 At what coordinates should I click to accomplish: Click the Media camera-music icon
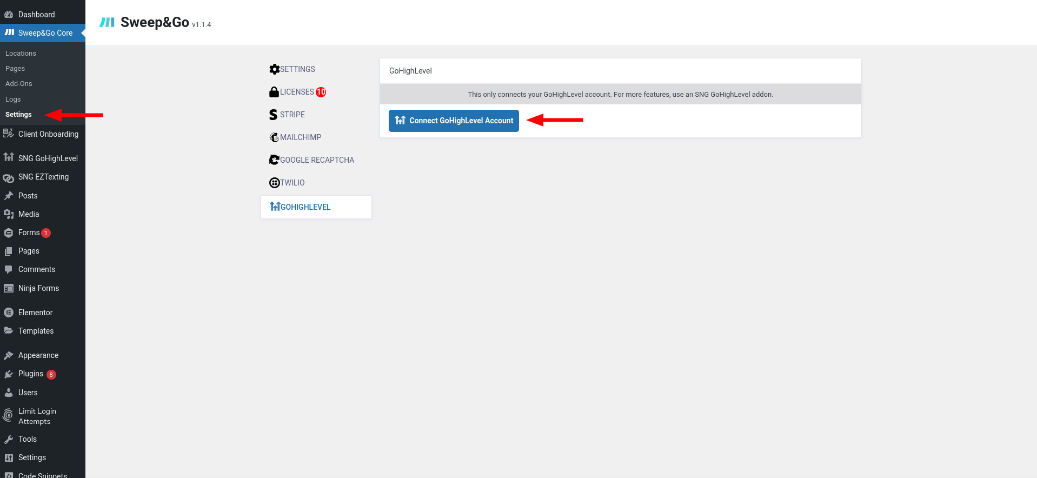(x=9, y=214)
